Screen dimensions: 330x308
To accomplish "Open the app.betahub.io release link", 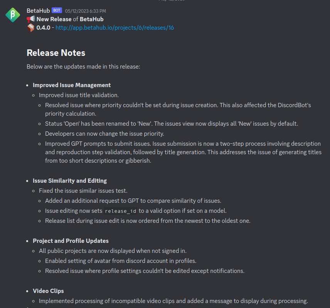I will [x=114, y=28].
